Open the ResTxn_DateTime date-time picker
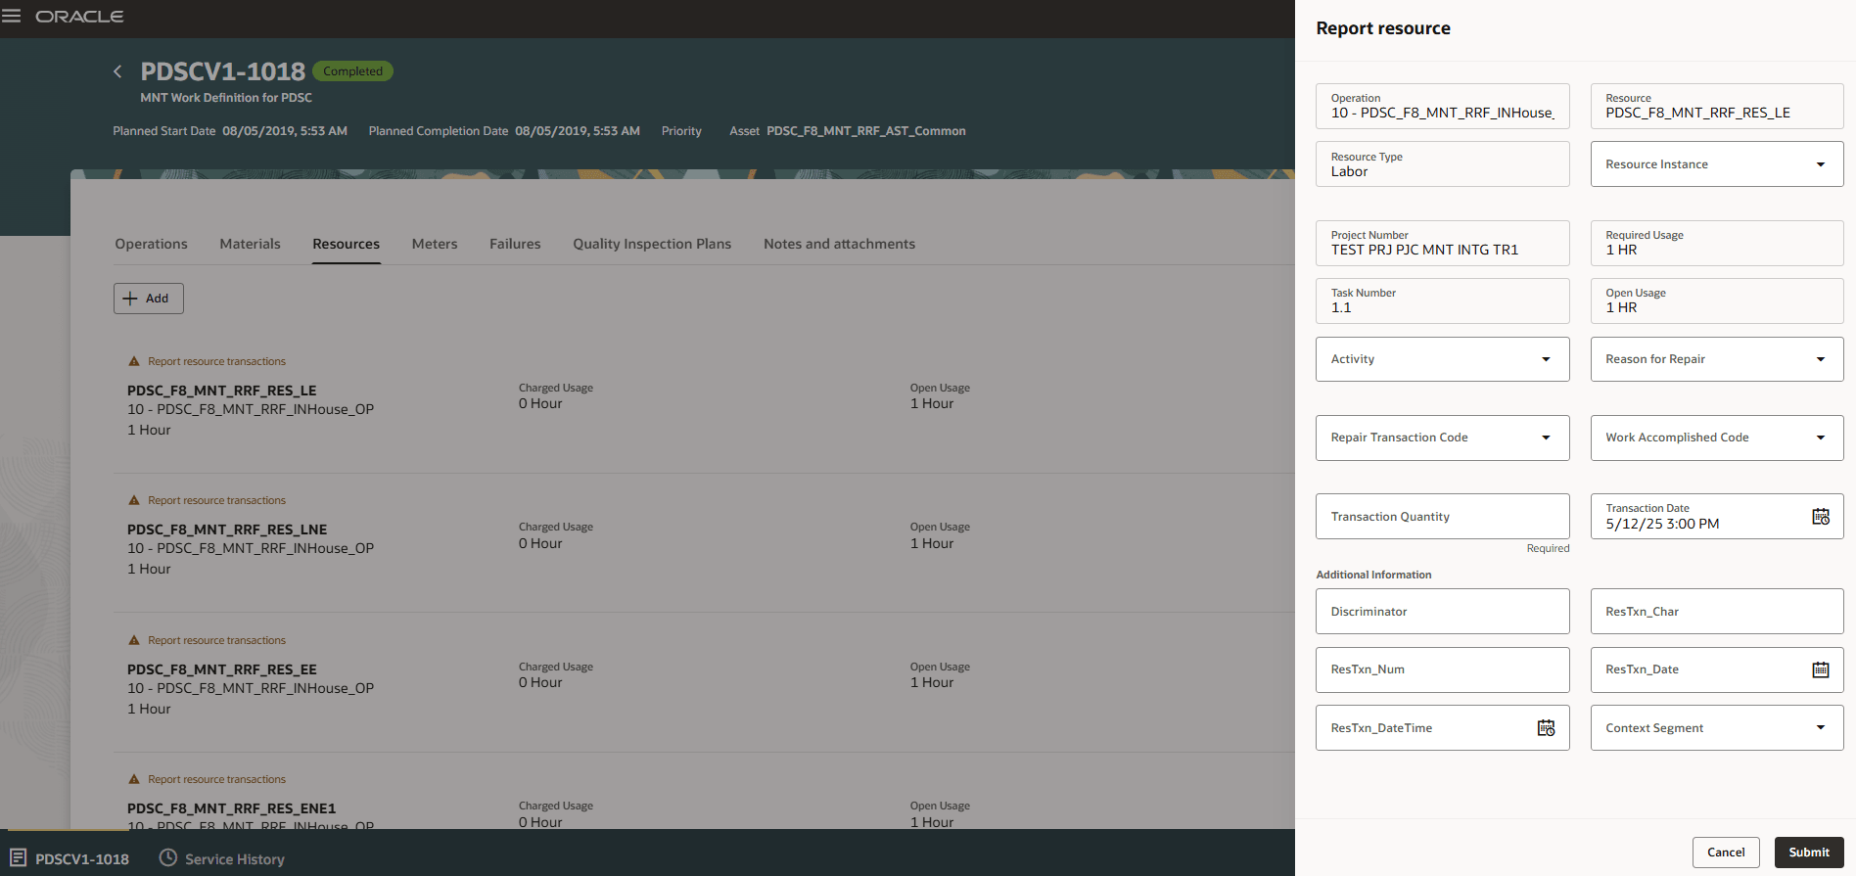The image size is (1856, 876). tap(1546, 728)
